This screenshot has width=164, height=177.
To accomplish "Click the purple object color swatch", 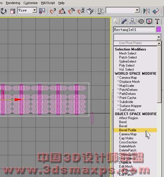I will click(x=158, y=30).
